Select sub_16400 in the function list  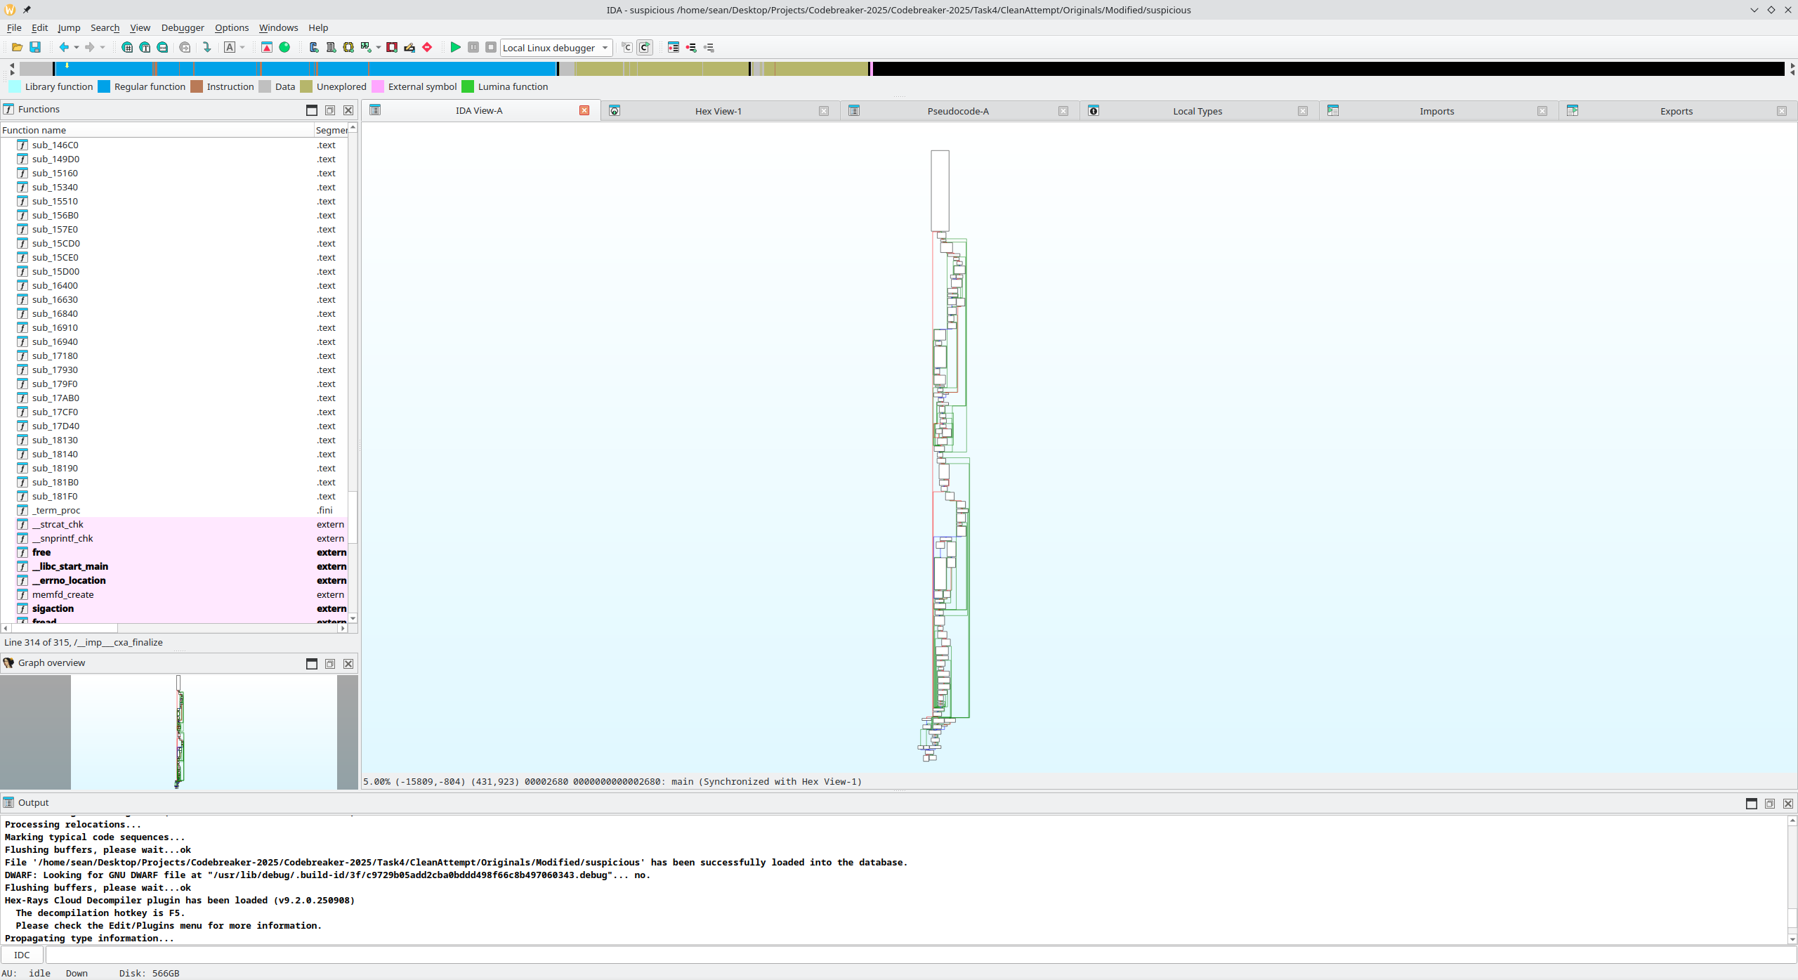(55, 285)
